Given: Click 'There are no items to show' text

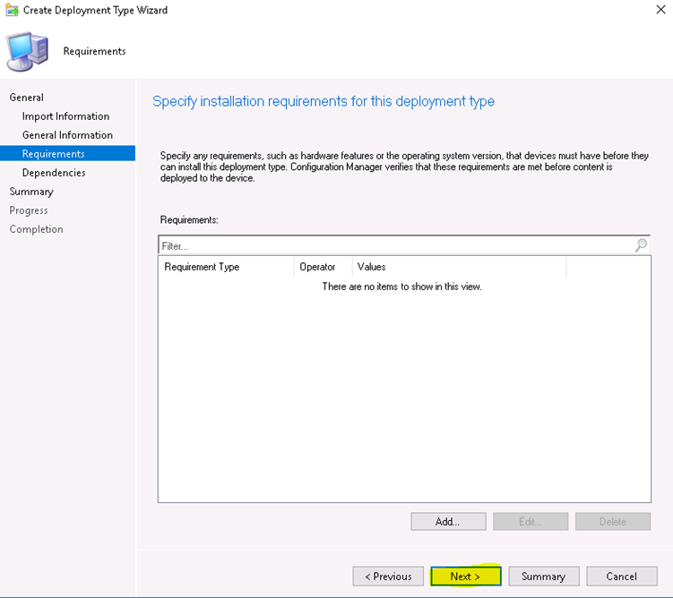Looking at the screenshot, I should click(401, 286).
